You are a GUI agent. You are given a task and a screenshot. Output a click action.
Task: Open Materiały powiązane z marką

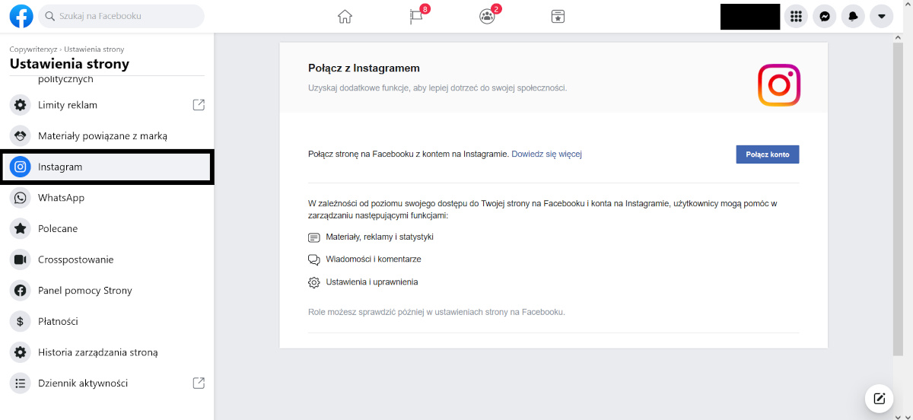107,135
